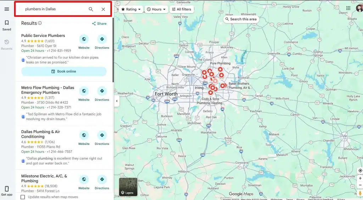This screenshot has height=200, width=363.
Task: Open Milestone Electric website icon
Action: point(84,179)
